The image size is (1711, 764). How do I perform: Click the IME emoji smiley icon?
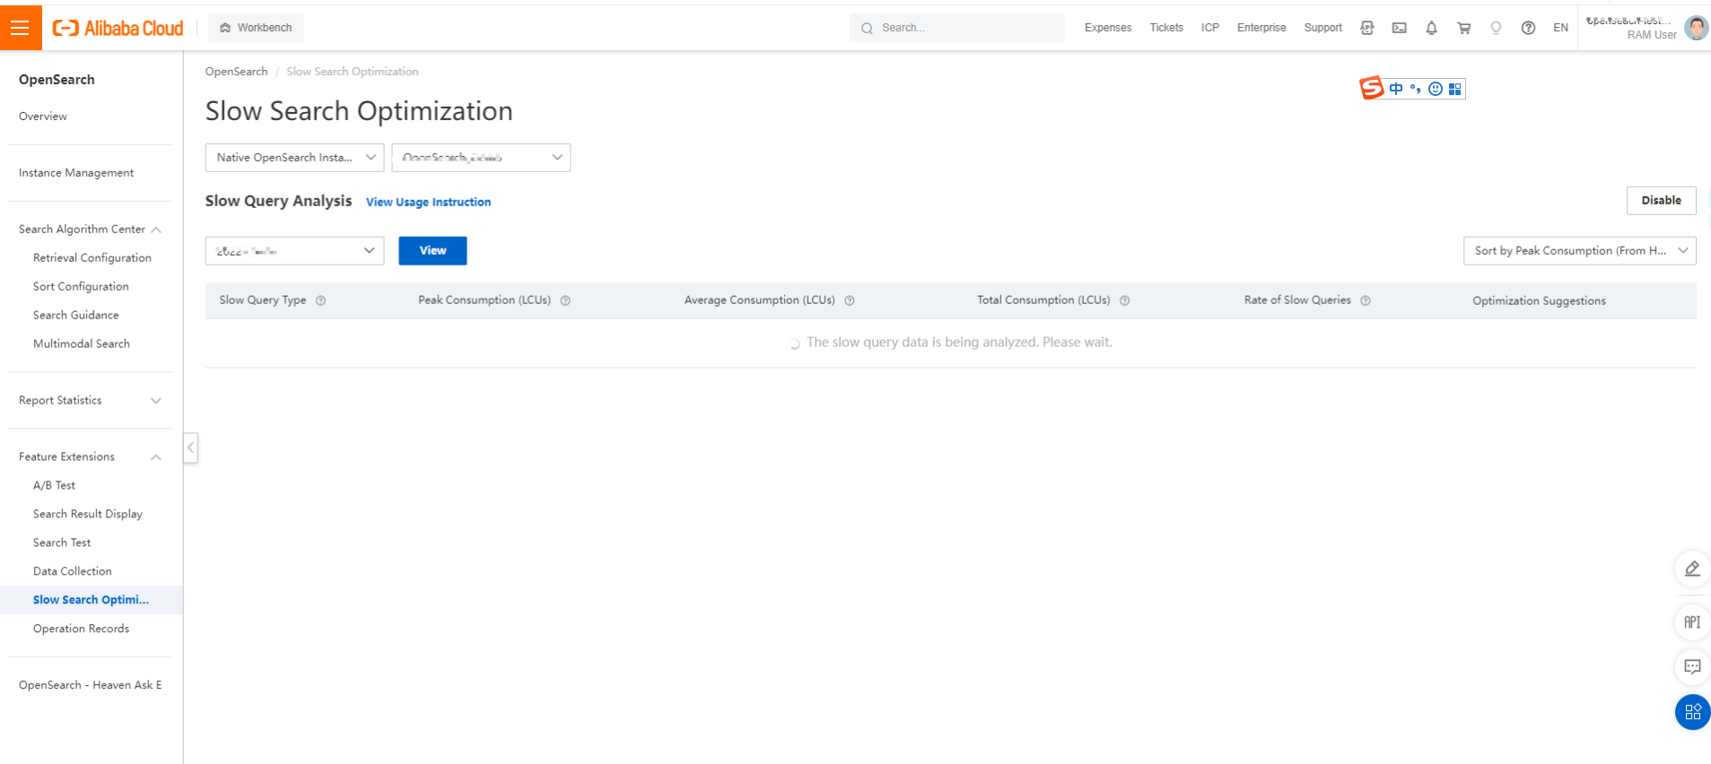pos(1436,89)
